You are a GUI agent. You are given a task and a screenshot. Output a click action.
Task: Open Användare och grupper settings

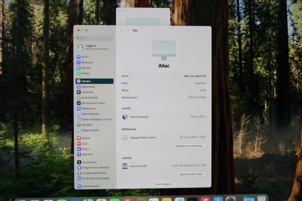(x=94, y=178)
